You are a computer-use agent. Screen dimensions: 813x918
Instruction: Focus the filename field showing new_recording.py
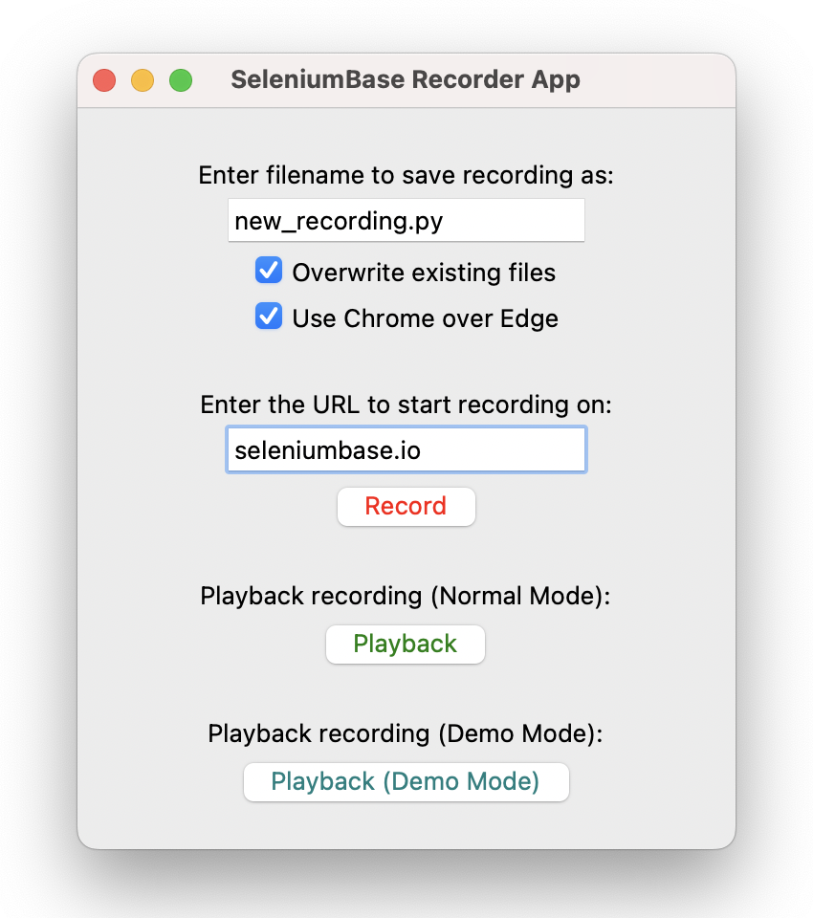[x=406, y=220]
